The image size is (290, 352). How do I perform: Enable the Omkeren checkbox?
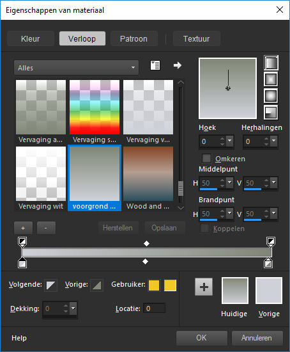point(206,159)
